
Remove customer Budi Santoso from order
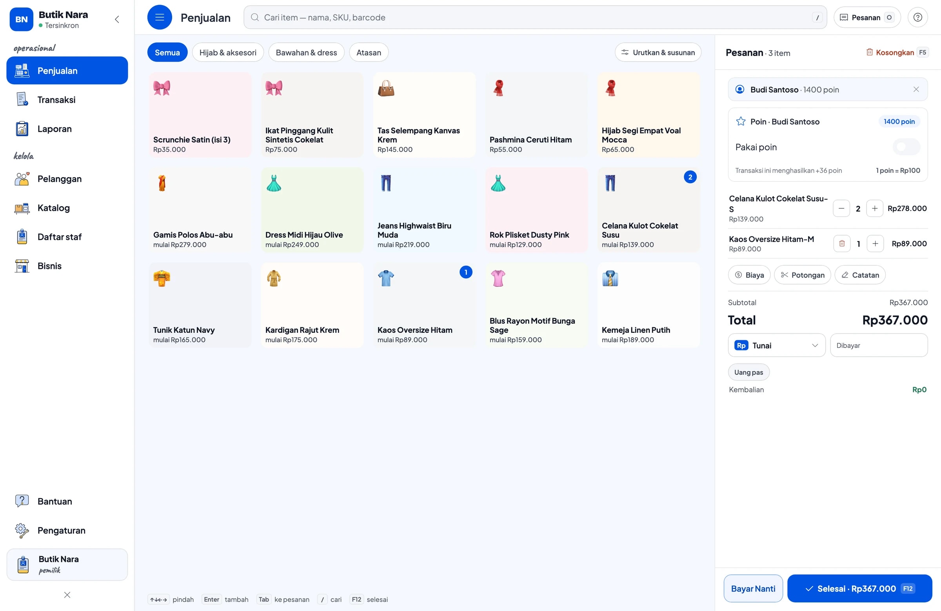[x=916, y=89]
